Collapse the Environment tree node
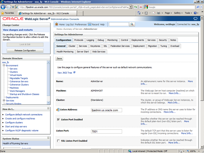 pos(4,65)
